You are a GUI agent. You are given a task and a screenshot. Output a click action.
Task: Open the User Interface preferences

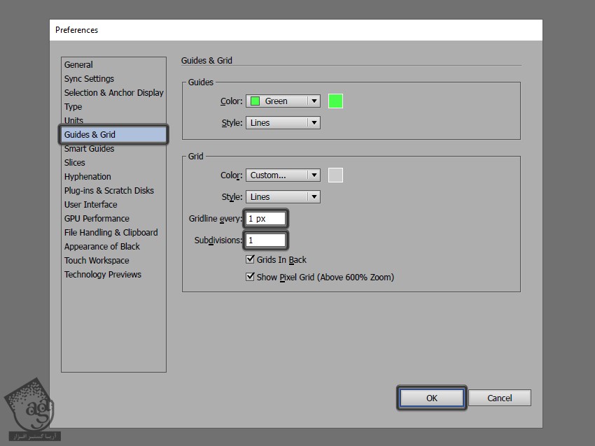[90, 204]
